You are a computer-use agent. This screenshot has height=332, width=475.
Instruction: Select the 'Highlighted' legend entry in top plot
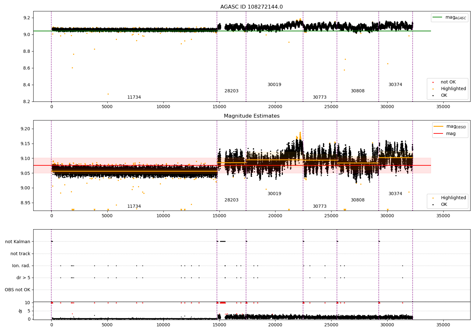[453, 89]
